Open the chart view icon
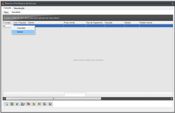The width and height of the screenshot is (175, 113). [50, 104]
